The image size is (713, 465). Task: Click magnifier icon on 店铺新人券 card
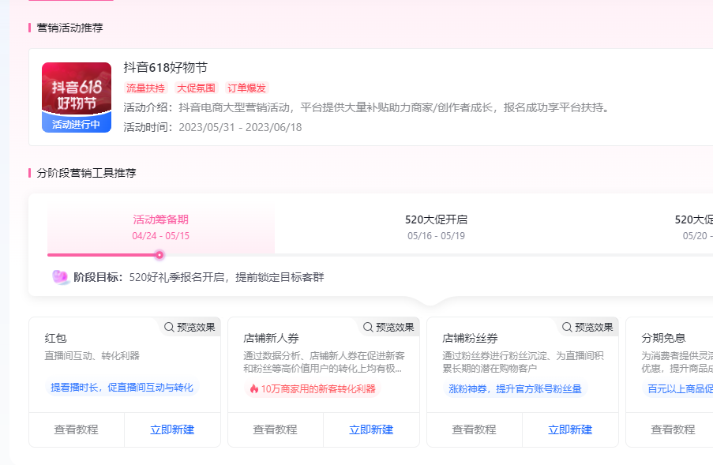tap(368, 328)
